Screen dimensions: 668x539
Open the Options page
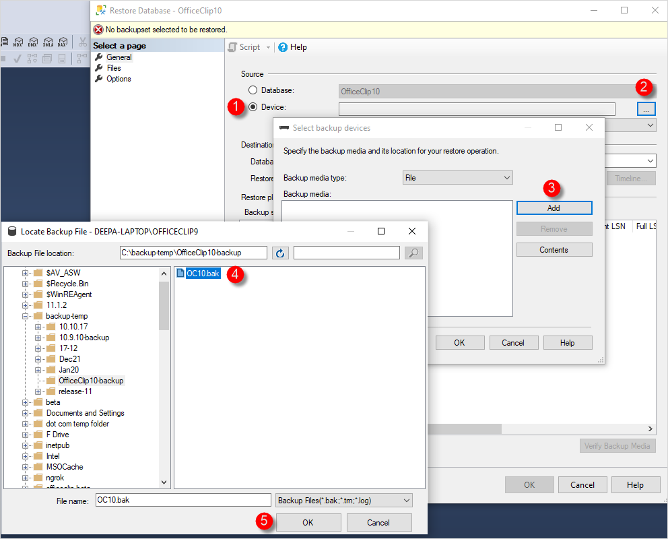(x=119, y=79)
